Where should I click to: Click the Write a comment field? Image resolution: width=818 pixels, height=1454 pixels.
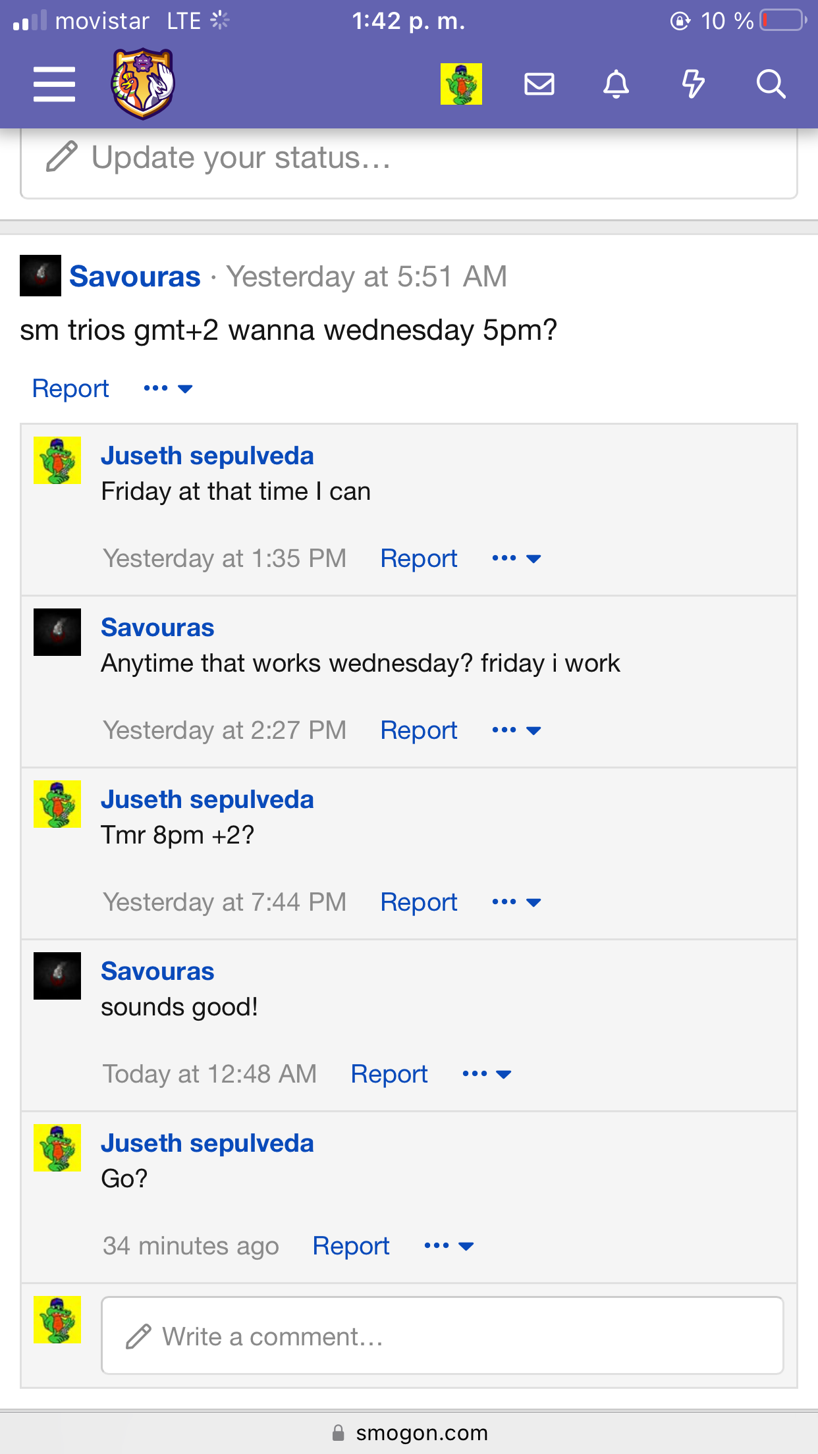[x=443, y=1335]
